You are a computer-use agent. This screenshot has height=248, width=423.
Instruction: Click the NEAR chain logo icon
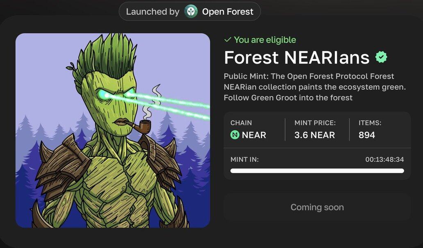pyautogui.click(x=235, y=135)
